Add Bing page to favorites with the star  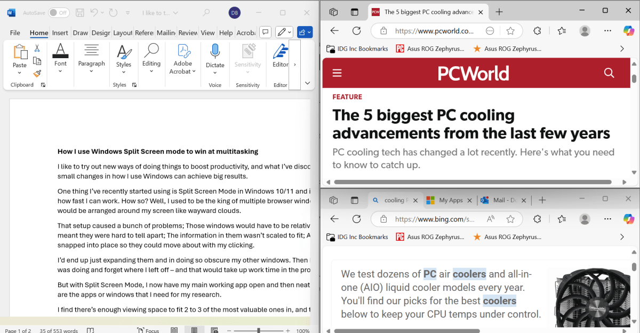(x=510, y=219)
